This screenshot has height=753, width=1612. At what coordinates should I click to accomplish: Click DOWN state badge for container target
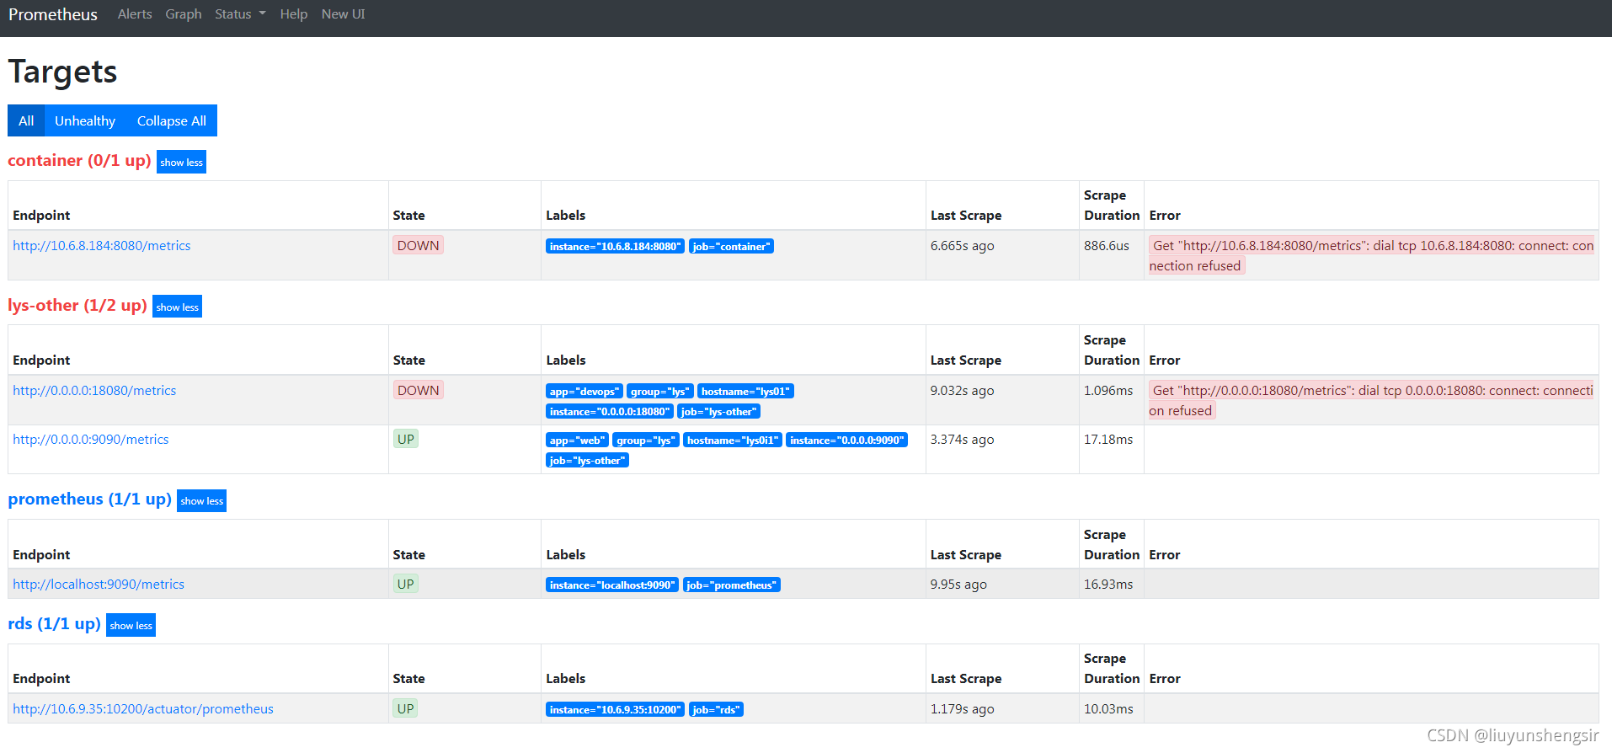tap(418, 245)
